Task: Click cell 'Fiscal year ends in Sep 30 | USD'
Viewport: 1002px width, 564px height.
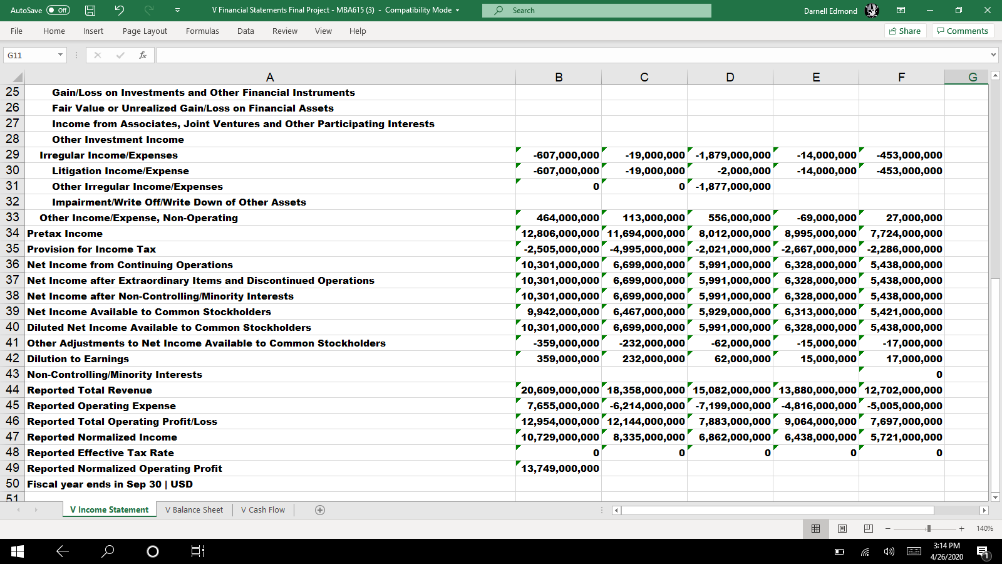Action: pyautogui.click(x=270, y=484)
